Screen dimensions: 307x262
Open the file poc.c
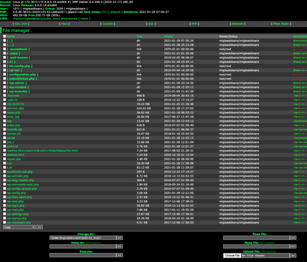point(10,142)
